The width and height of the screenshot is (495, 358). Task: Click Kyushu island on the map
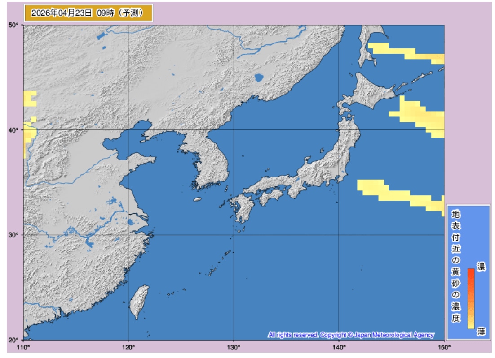[x=243, y=208]
